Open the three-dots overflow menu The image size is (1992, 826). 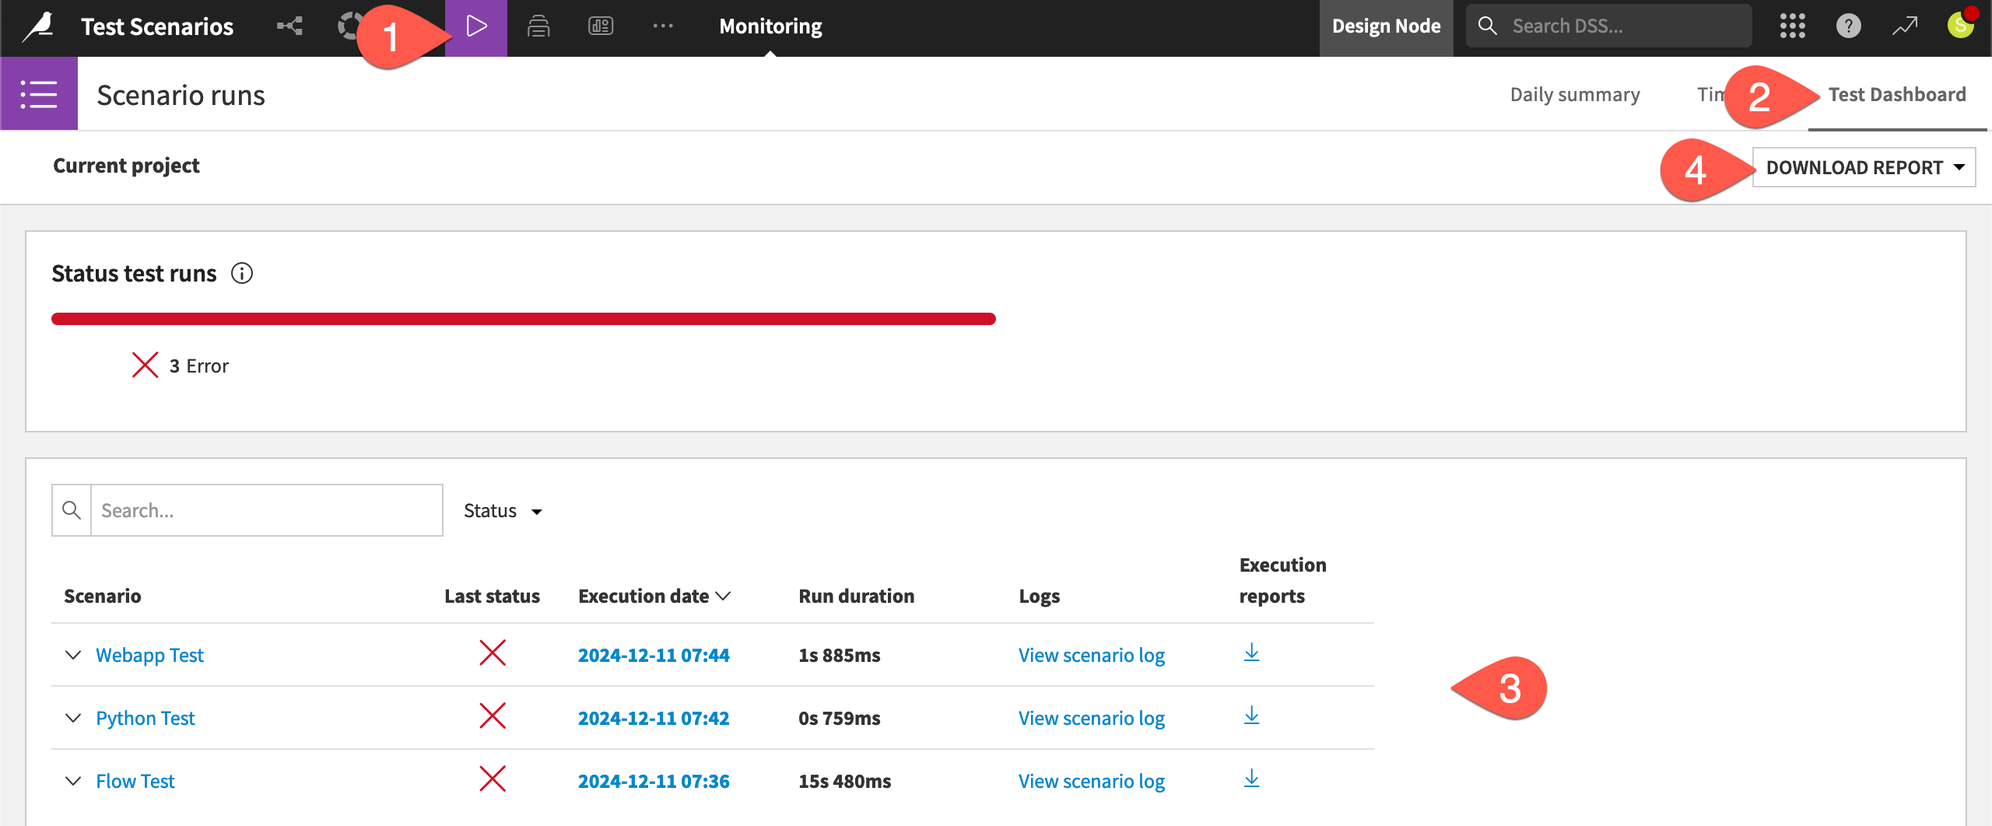point(663,26)
